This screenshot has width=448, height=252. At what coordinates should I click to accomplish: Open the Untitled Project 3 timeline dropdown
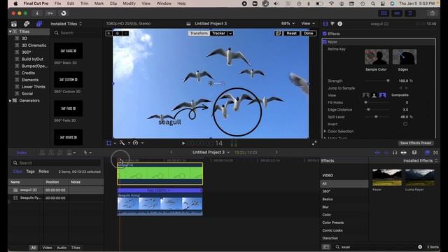coord(211,153)
